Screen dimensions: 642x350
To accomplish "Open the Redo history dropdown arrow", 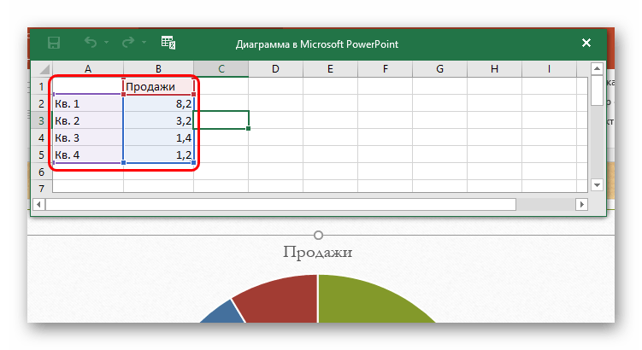I will point(144,43).
